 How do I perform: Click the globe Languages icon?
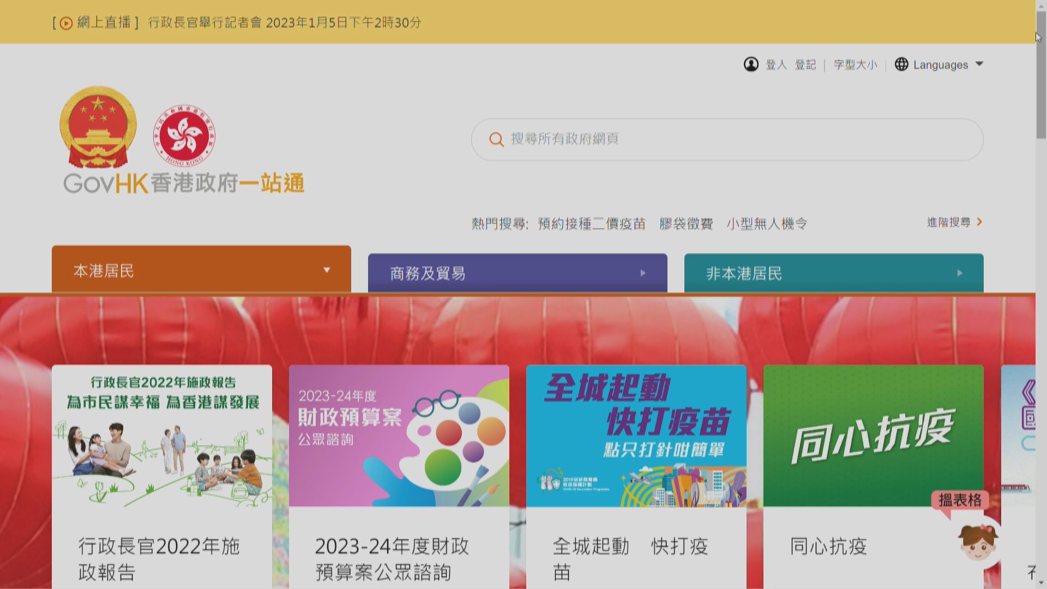(x=901, y=64)
